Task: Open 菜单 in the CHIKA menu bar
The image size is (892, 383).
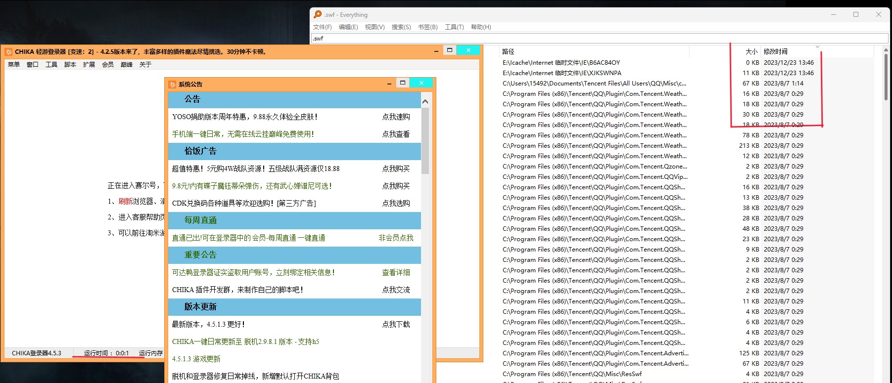Action: (x=14, y=64)
